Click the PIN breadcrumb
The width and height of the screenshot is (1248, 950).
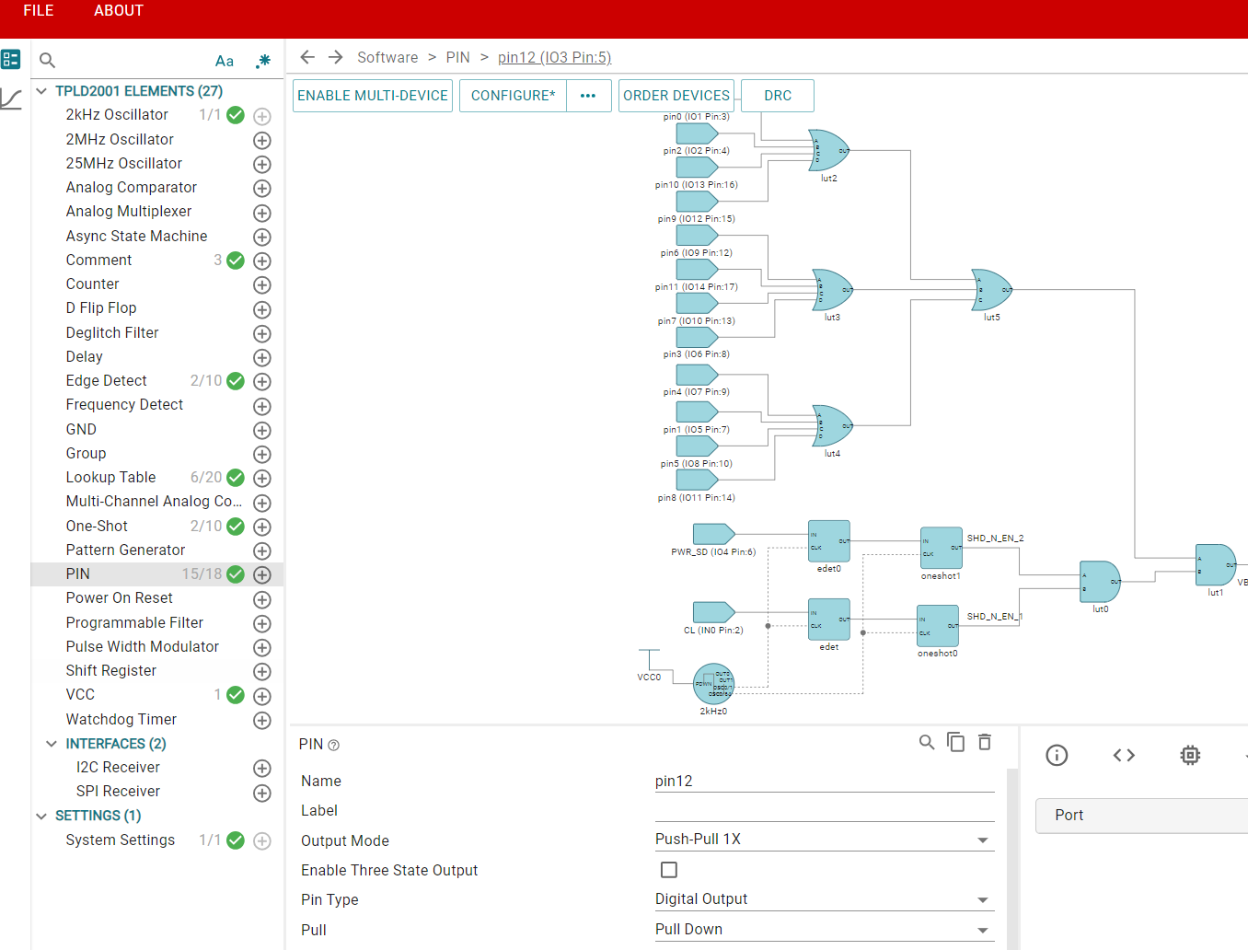(457, 57)
